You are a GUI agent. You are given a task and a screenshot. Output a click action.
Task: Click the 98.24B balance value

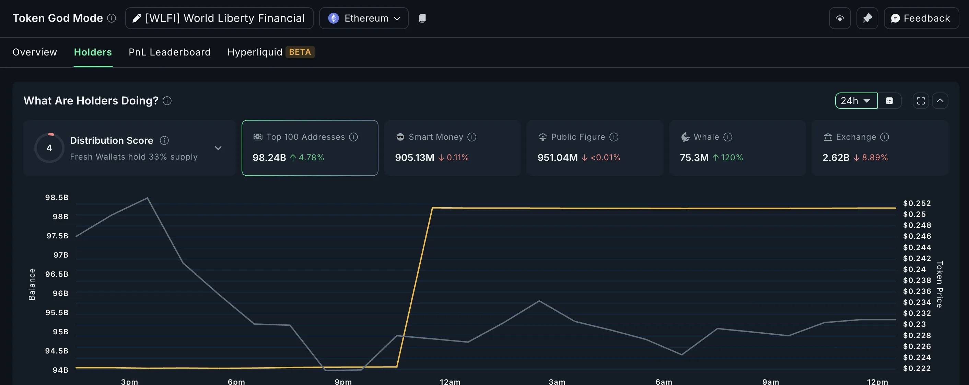tap(269, 157)
